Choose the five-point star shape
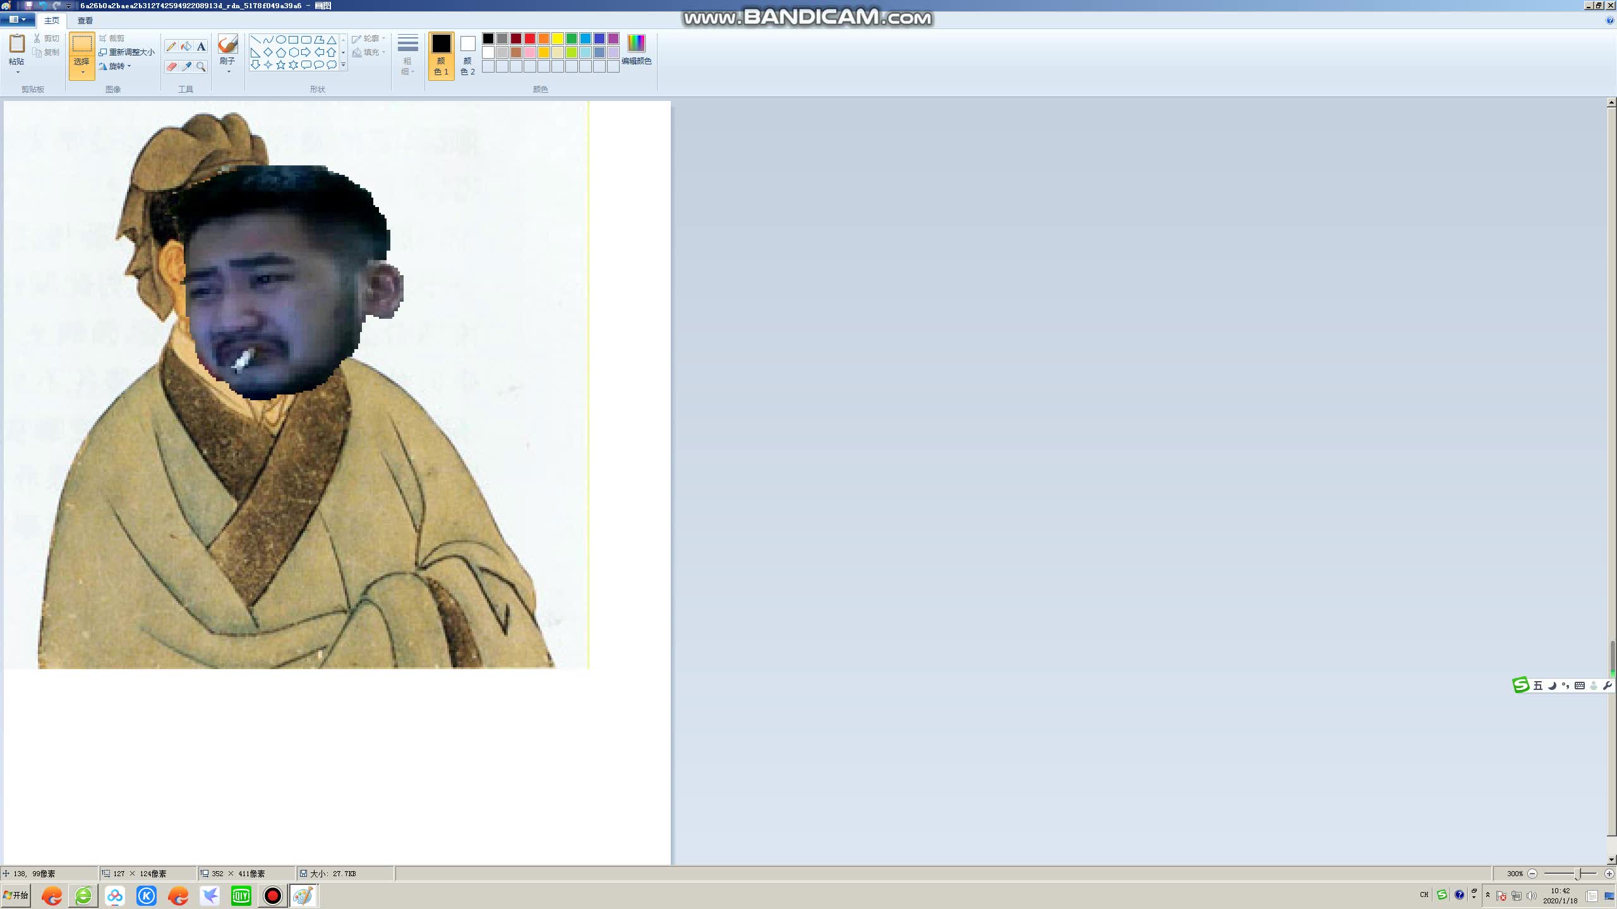Viewport: 1617px width, 909px height. coord(280,65)
